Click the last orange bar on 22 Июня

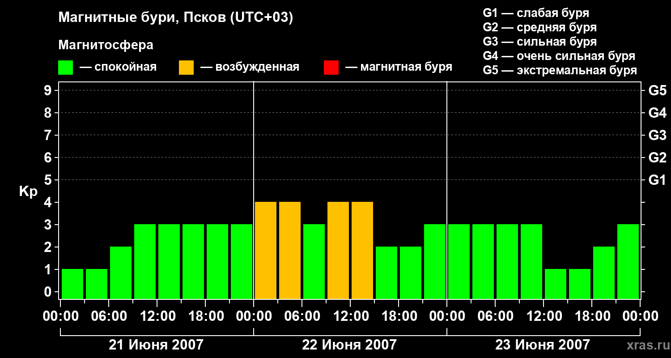pyautogui.click(x=362, y=250)
